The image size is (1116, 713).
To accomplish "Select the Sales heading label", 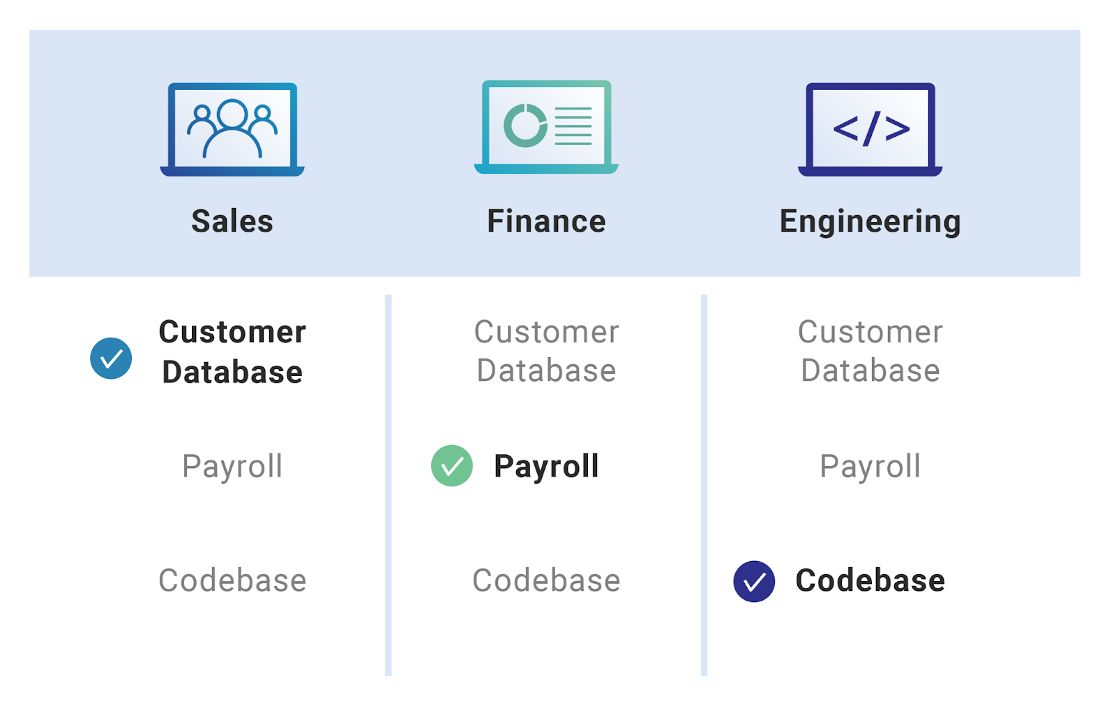I will pyautogui.click(x=232, y=221).
